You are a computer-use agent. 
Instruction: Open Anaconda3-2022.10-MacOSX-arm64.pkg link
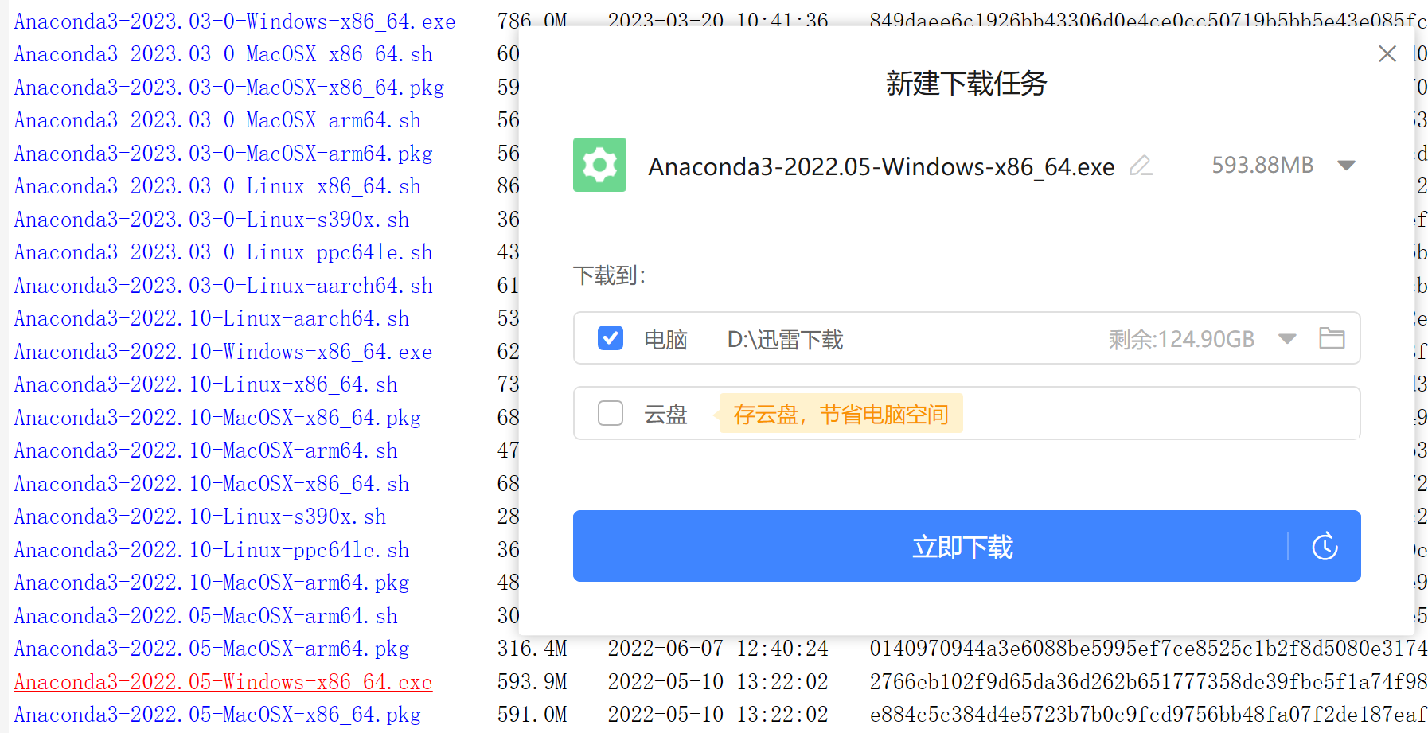pyautogui.click(x=212, y=583)
